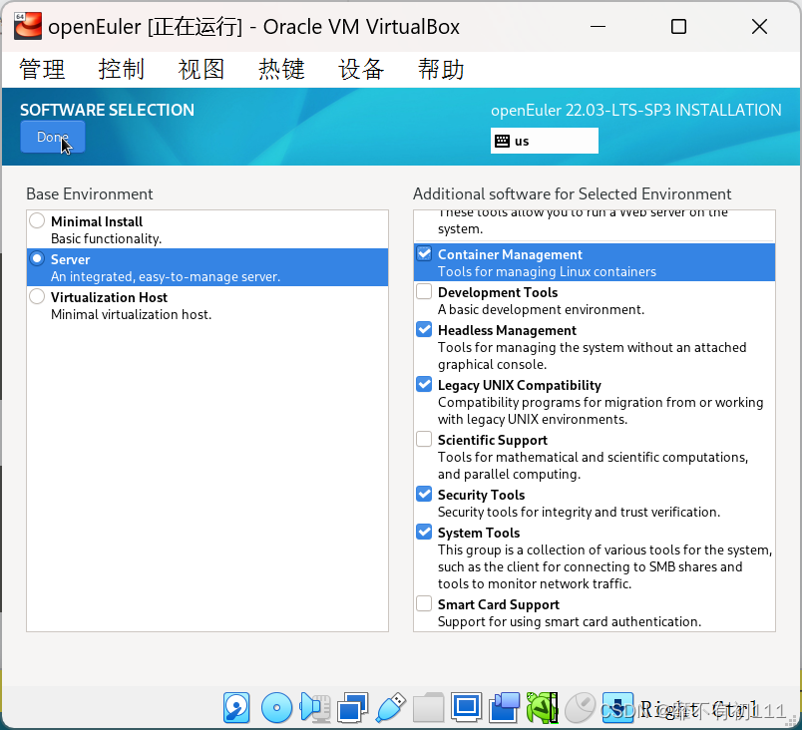Open the 视图 menu
The height and width of the screenshot is (730, 802).
(201, 69)
